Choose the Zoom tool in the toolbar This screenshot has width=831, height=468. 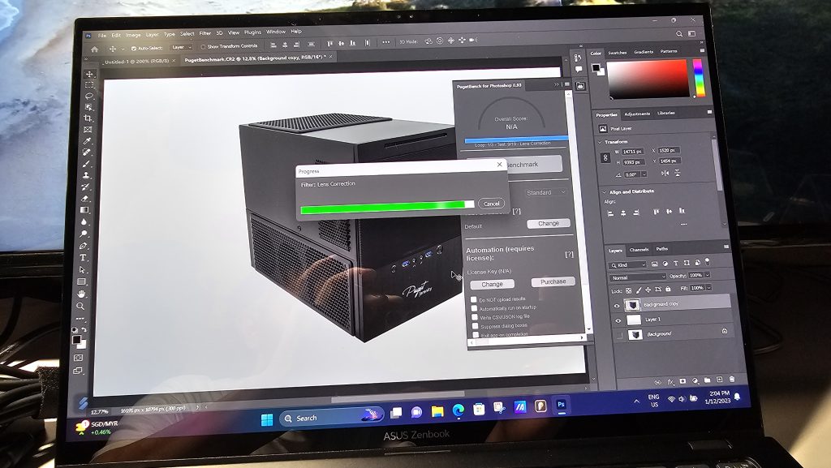[x=80, y=306]
